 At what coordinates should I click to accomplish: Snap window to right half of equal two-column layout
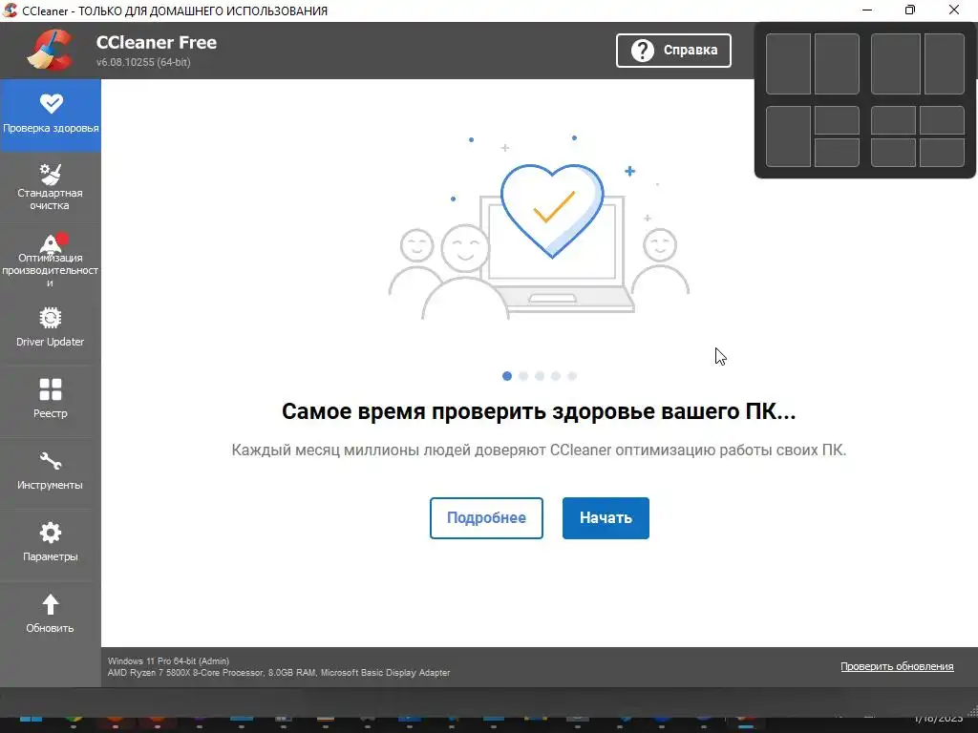[837, 64]
